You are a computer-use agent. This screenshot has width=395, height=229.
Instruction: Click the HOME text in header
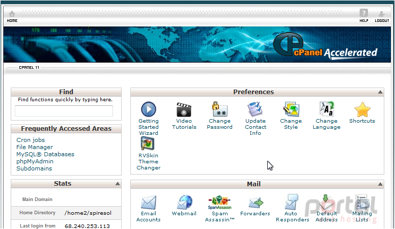[x=12, y=21]
